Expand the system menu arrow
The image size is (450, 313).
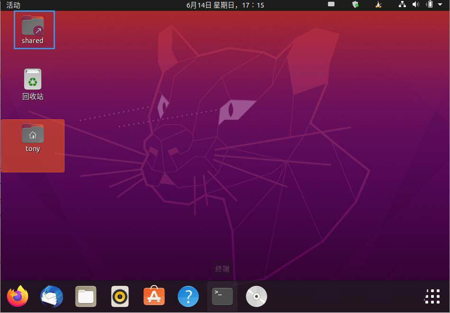pyautogui.click(x=440, y=5)
